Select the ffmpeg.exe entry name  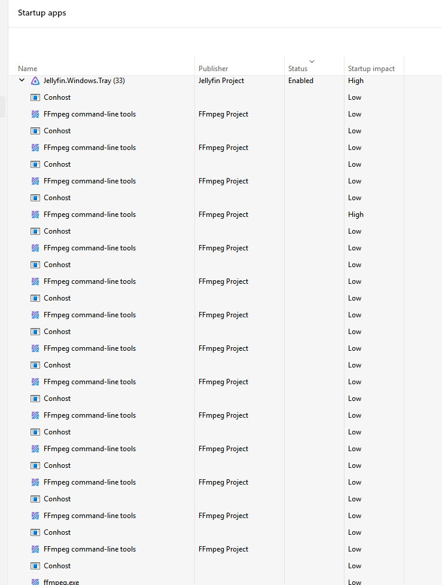[x=61, y=582]
